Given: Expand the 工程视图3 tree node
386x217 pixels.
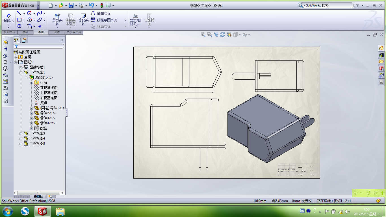Looking at the screenshot, I should [21, 133].
